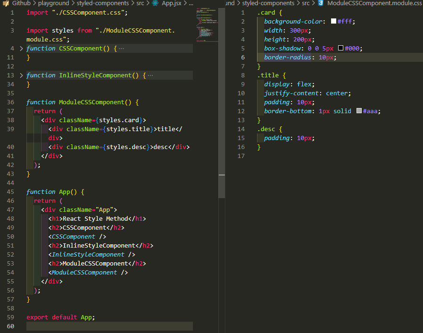Select the ModuleCSSComponent.module.css breadcrumb item
423x333 pixels.
(375, 3)
